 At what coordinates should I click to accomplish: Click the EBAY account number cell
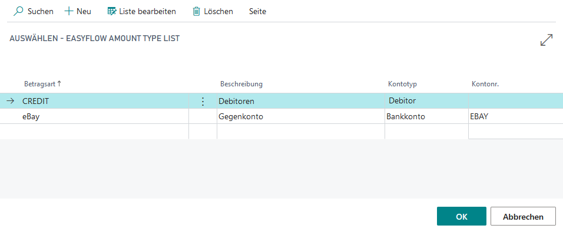[x=516, y=116]
